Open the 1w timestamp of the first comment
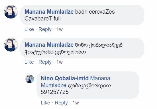This screenshot has width=157, height=109. 60,29
